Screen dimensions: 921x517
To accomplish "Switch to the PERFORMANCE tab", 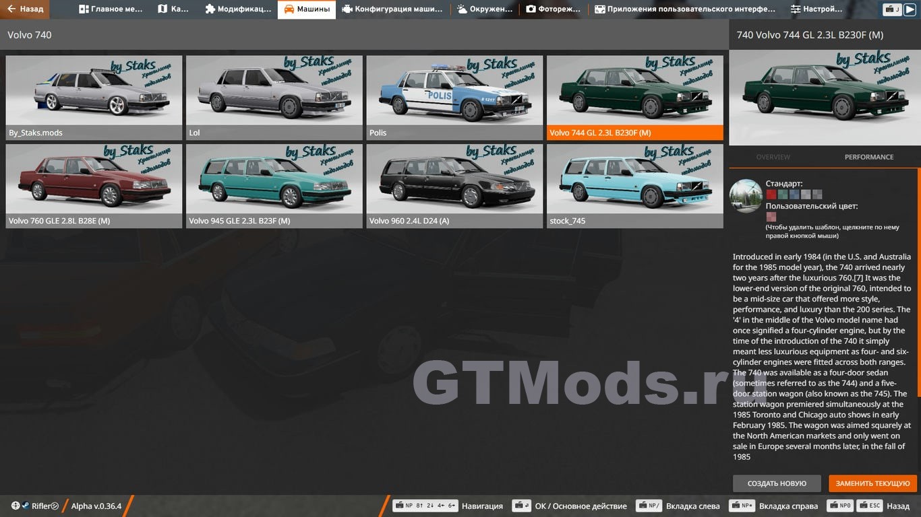I will [x=869, y=157].
